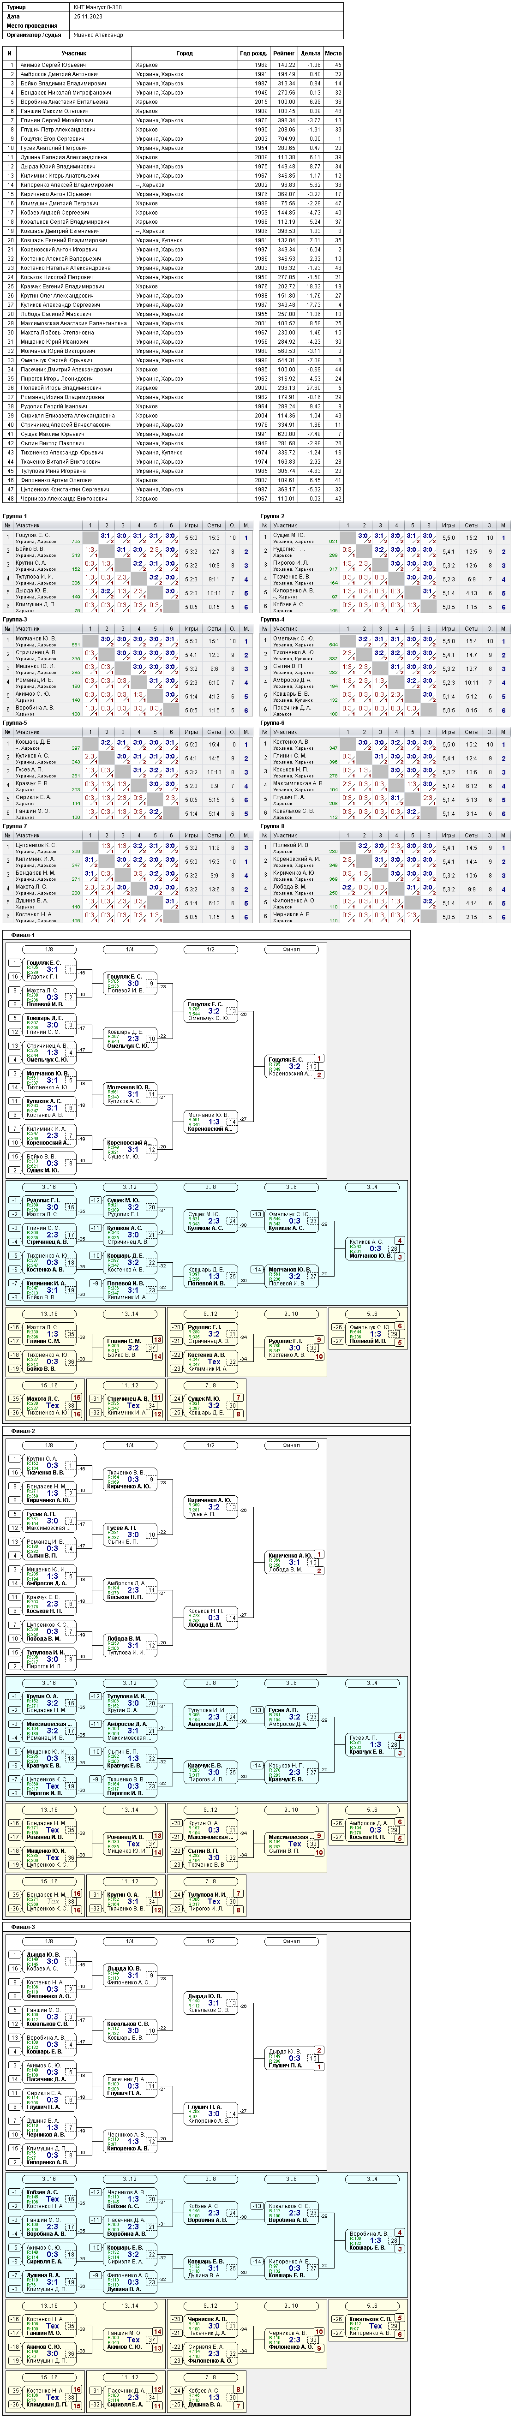The width and height of the screenshot is (515, 2418).
Task: Select participant row Гоцуляк Егор Сергеевич
Action: (x=173, y=139)
